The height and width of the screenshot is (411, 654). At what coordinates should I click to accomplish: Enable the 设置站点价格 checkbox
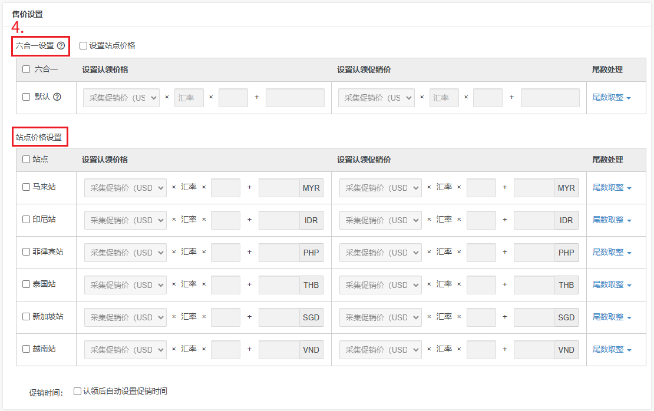[83, 45]
